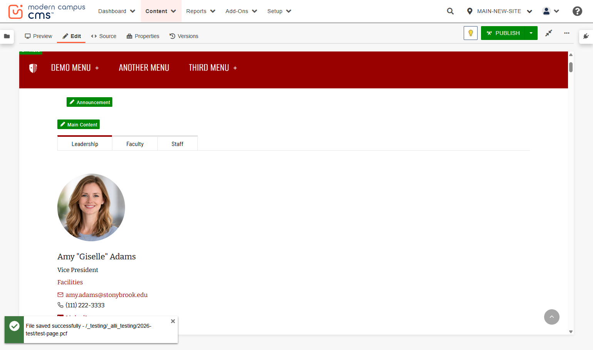
Task: Click the page check lightbulb icon
Action: coord(471,33)
